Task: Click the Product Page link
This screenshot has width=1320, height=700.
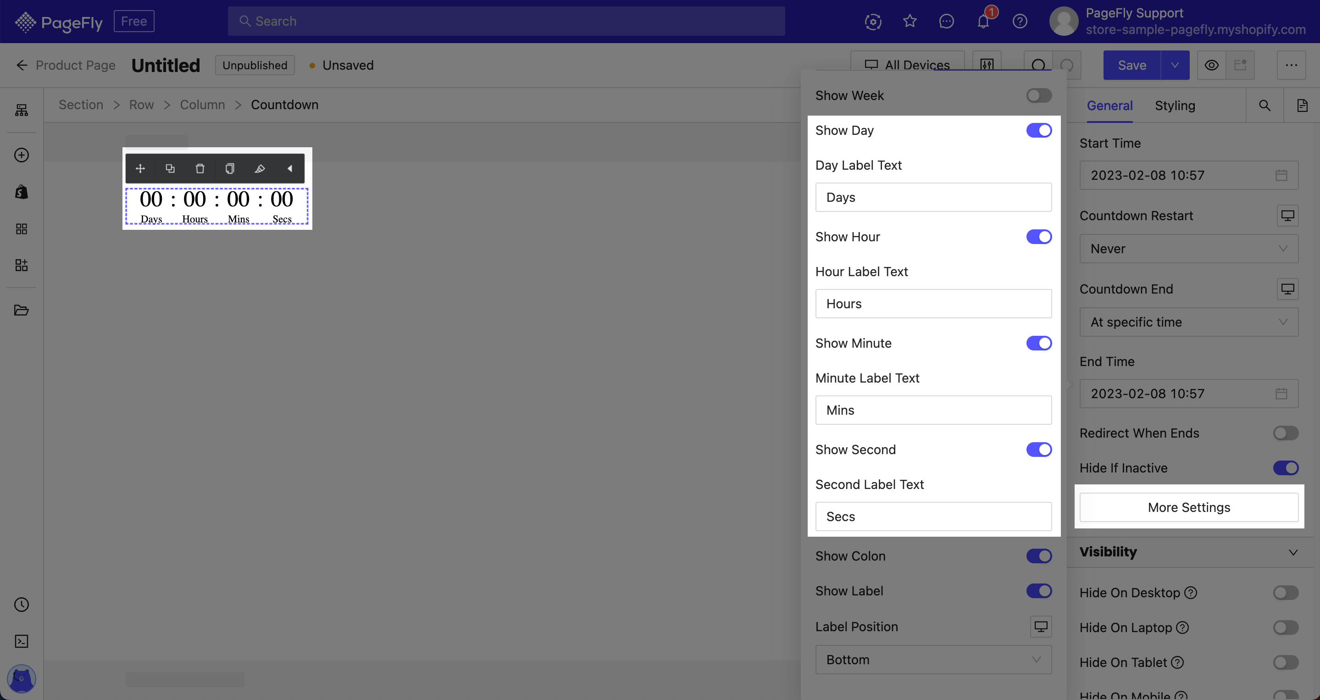Action: pos(75,65)
